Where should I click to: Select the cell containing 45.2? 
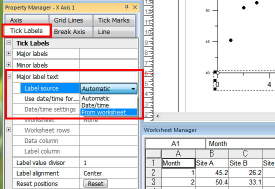coord(212,172)
